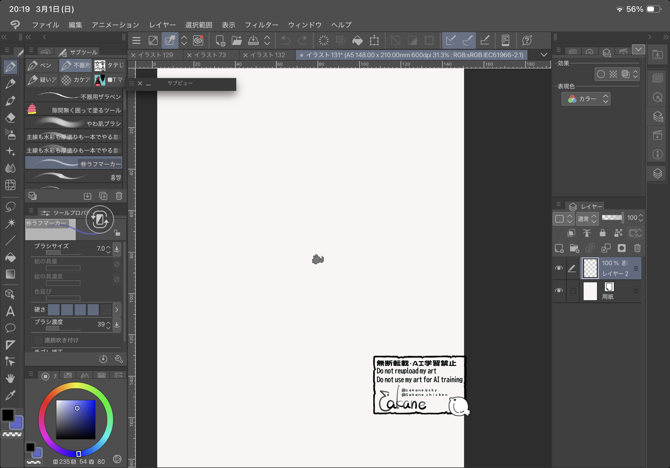Open the フィルター menu

261,25
